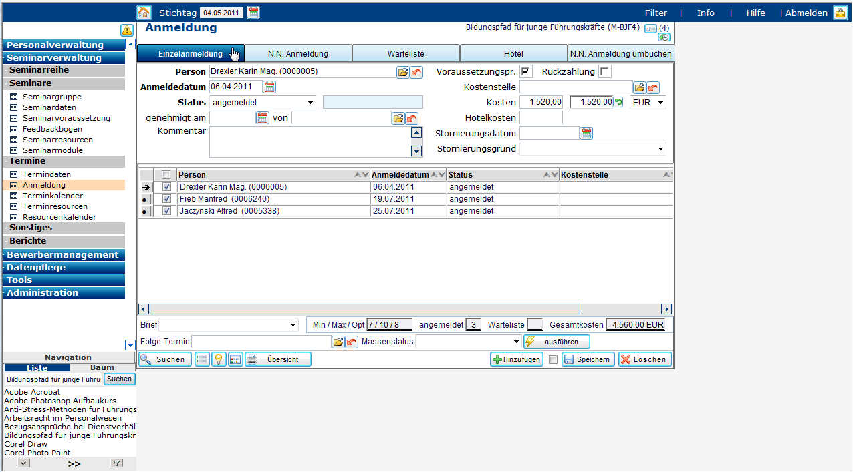Sort the Person column with its arrows
This screenshot has width=853, height=472.
[361, 175]
